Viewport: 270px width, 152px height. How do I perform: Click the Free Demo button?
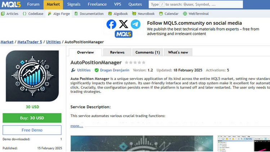[32, 130]
